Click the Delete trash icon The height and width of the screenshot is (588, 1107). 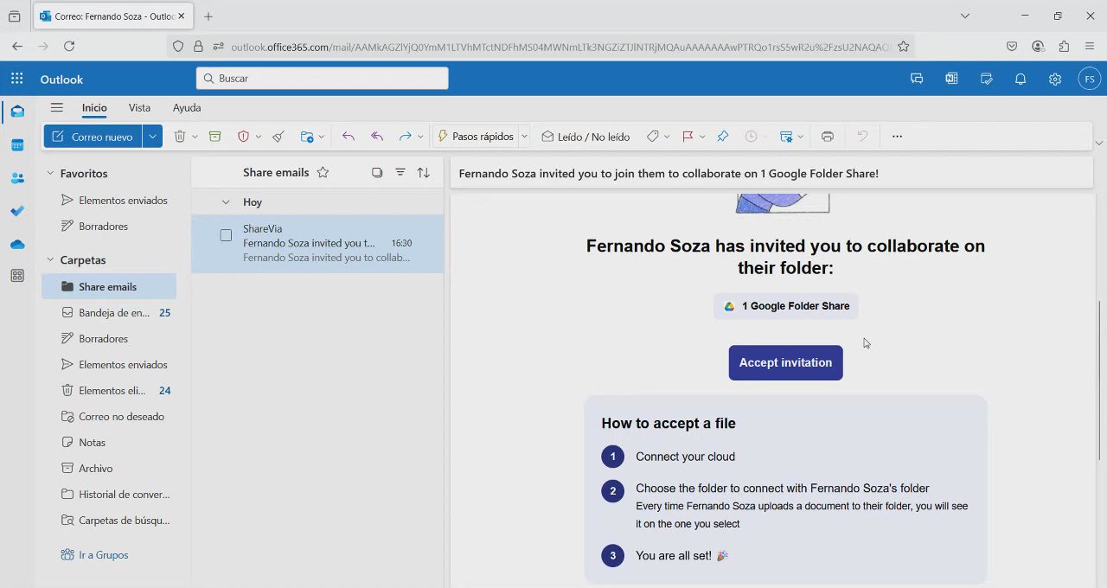(180, 137)
